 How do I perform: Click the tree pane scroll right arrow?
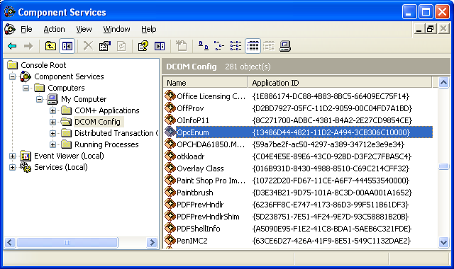tap(151, 242)
